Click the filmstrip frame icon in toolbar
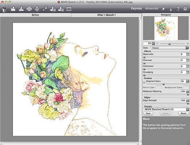This screenshot has width=190, height=145. [69, 9]
